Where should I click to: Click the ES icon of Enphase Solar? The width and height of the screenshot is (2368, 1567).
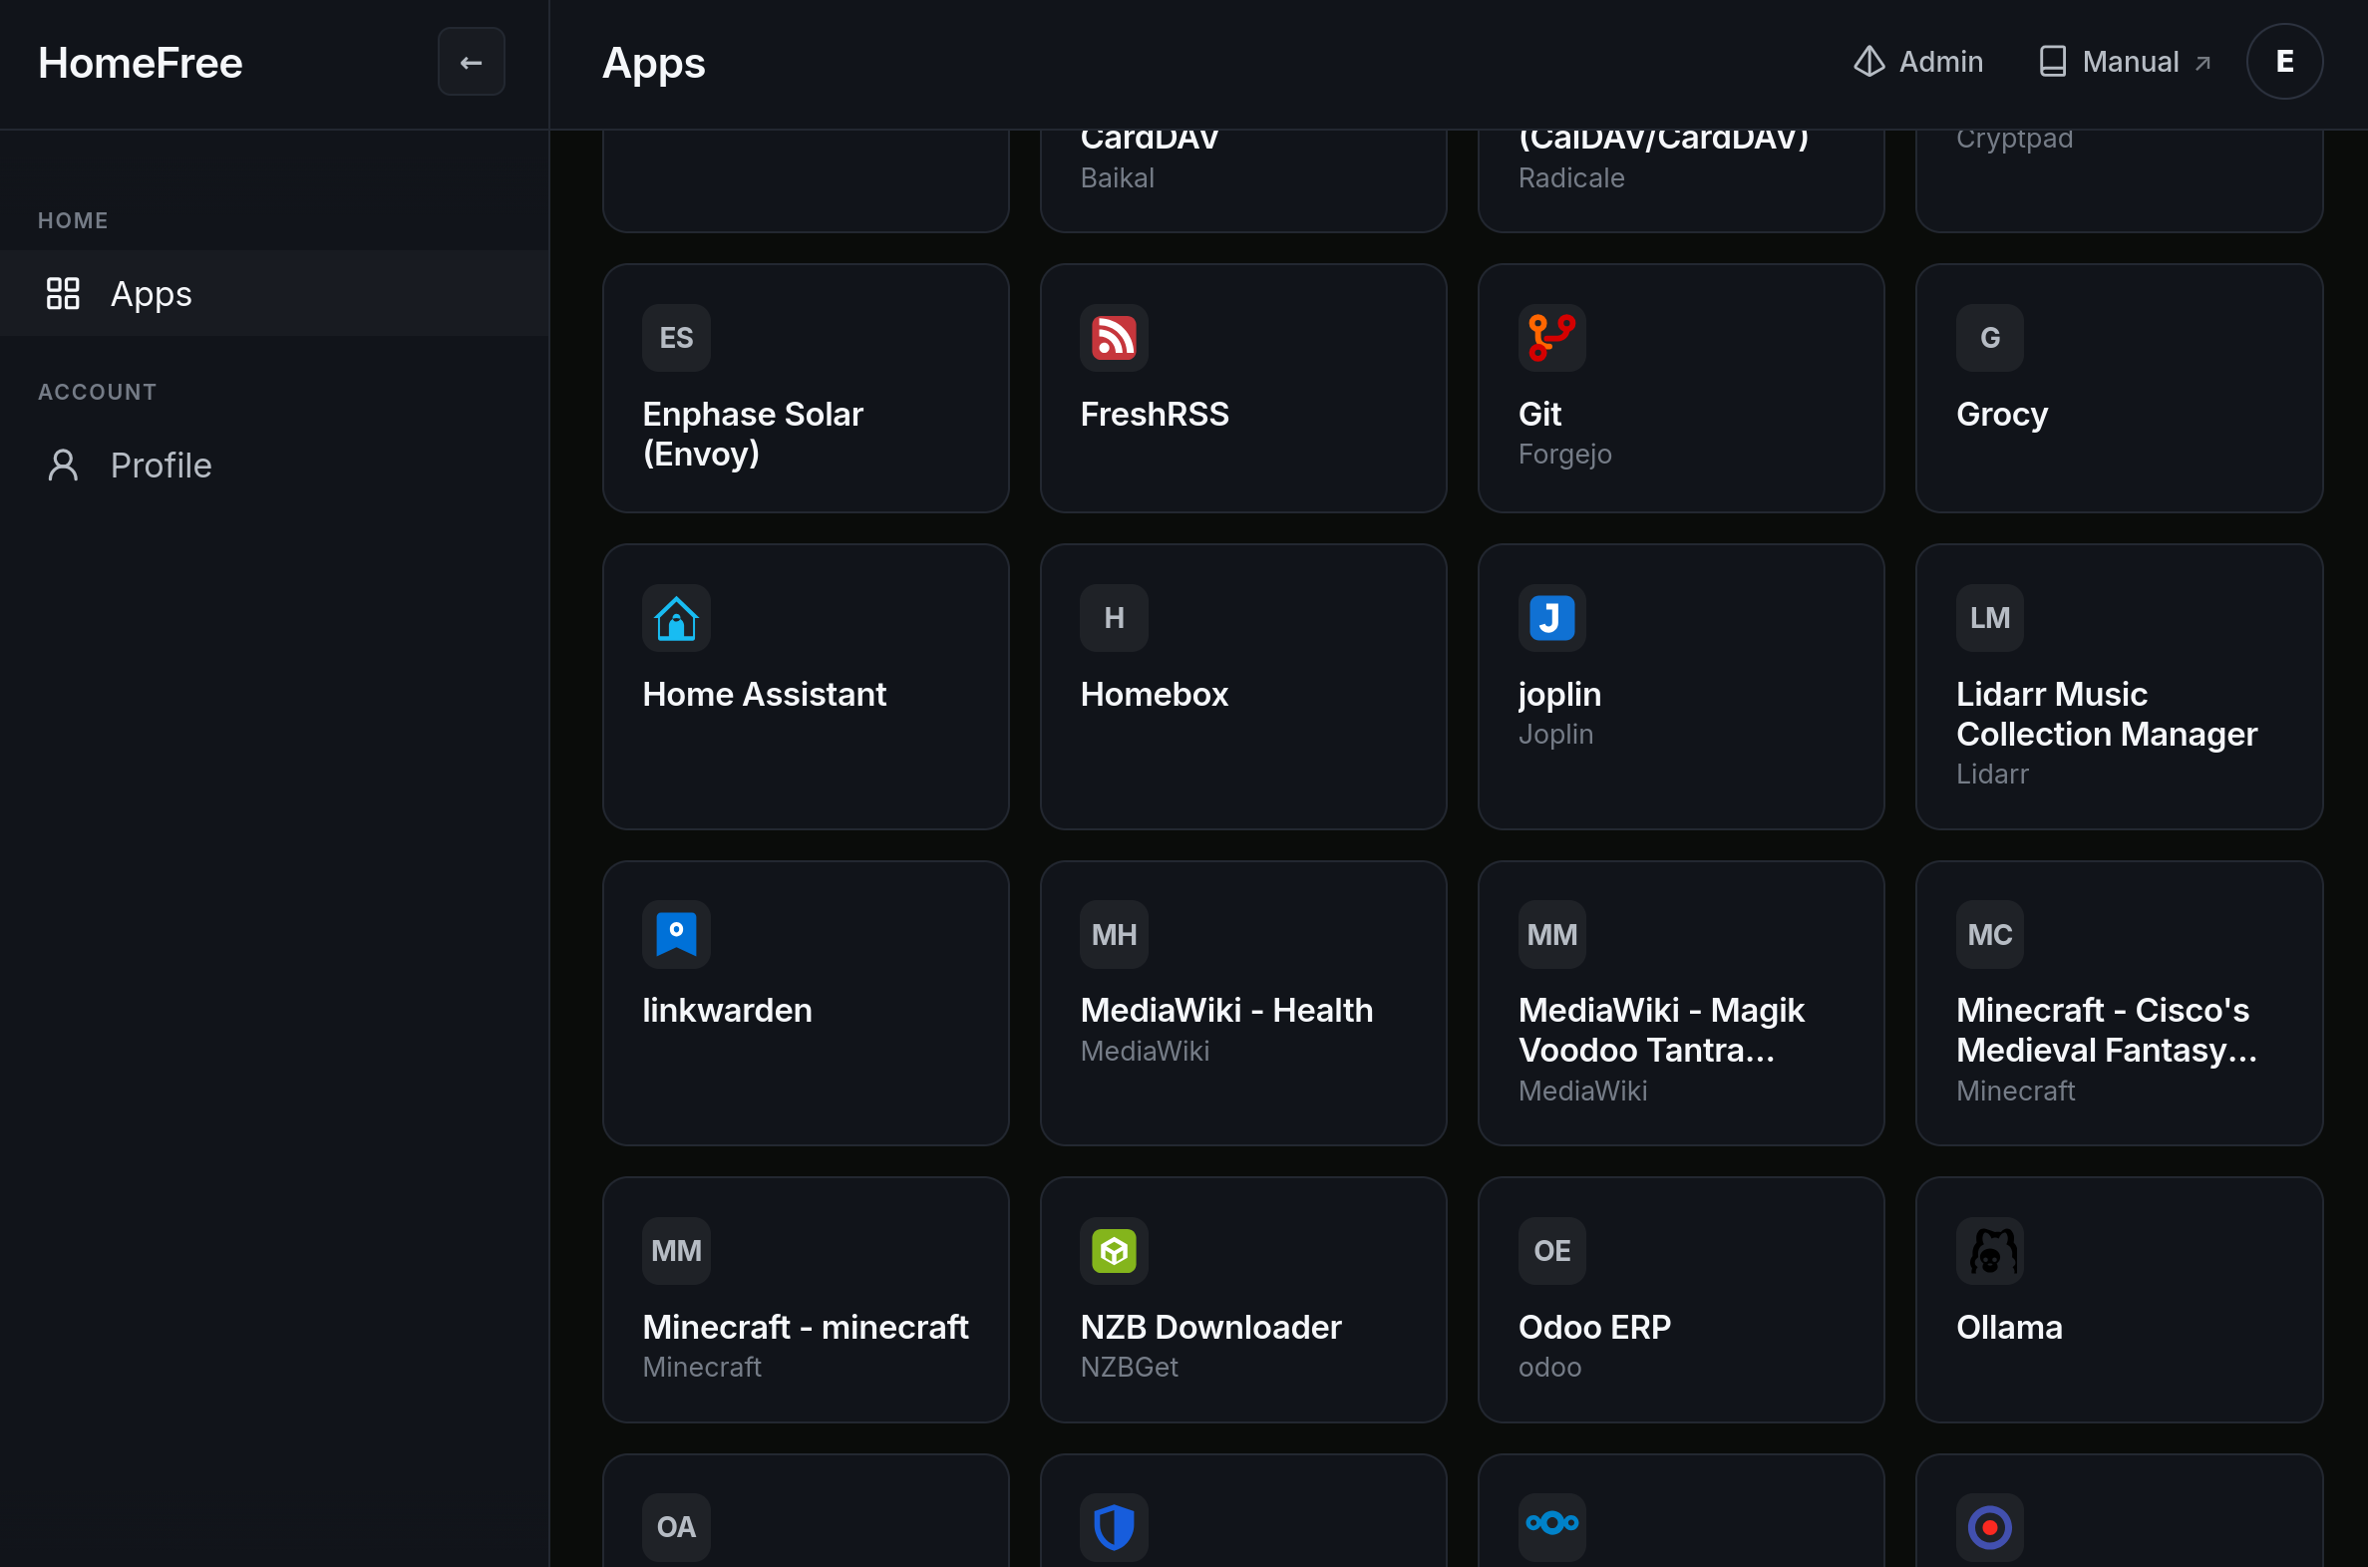(x=676, y=338)
